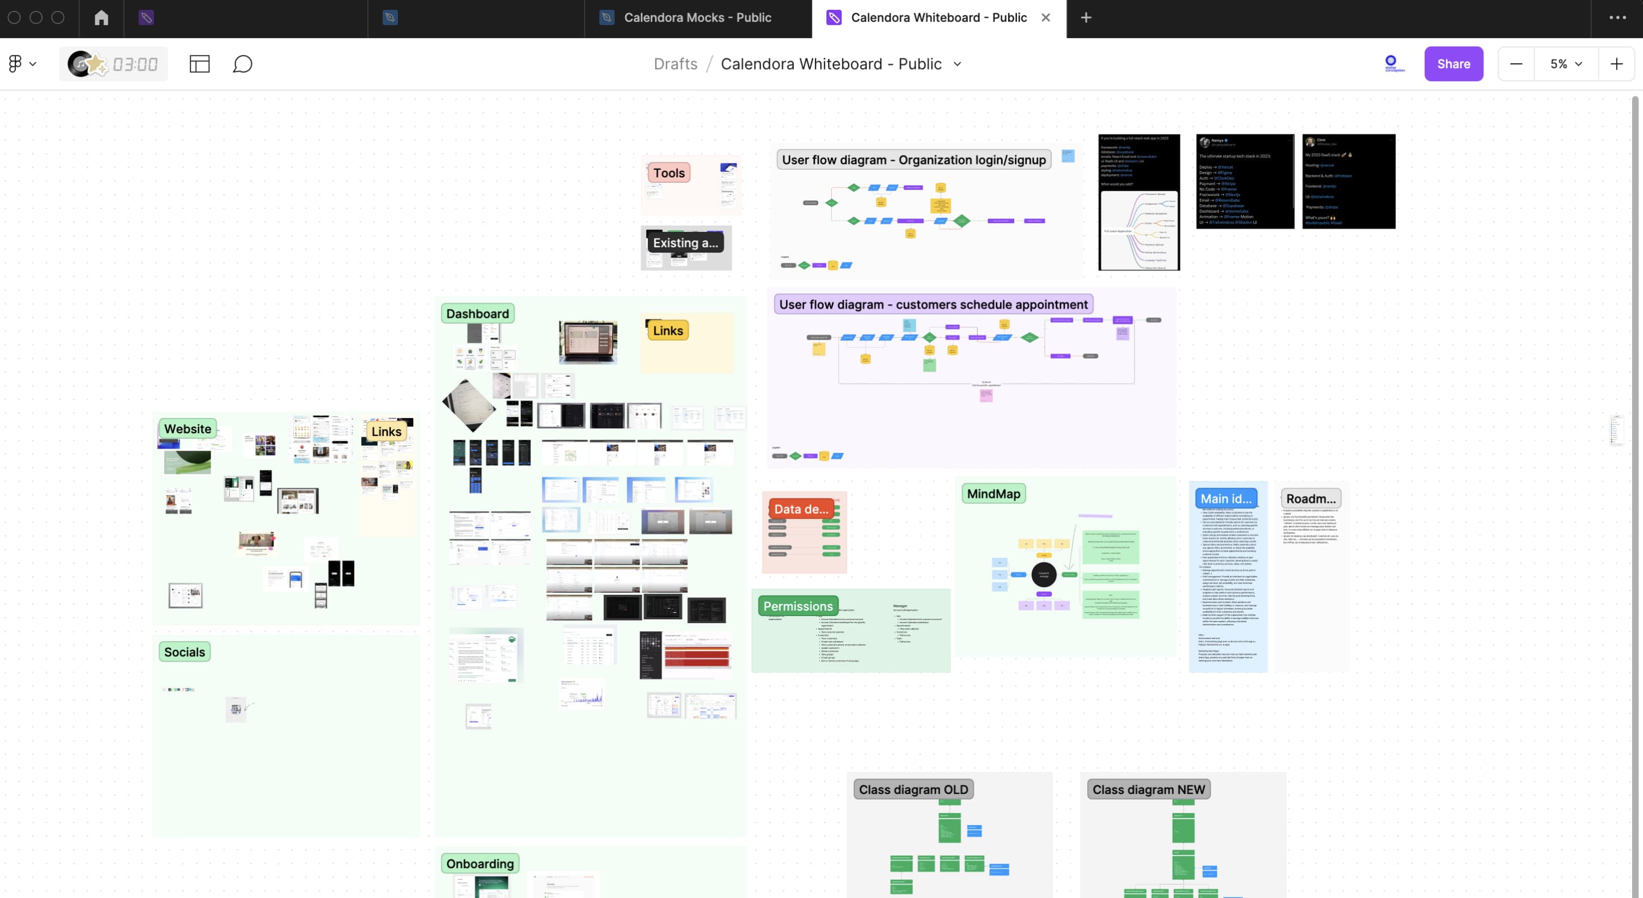Viewport: 1643px width, 898px height.
Task: Switch to Calendora Mocks - Public tab
Action: pos(698,18)
